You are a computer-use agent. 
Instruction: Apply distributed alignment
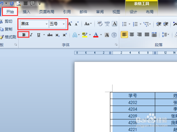154,34
